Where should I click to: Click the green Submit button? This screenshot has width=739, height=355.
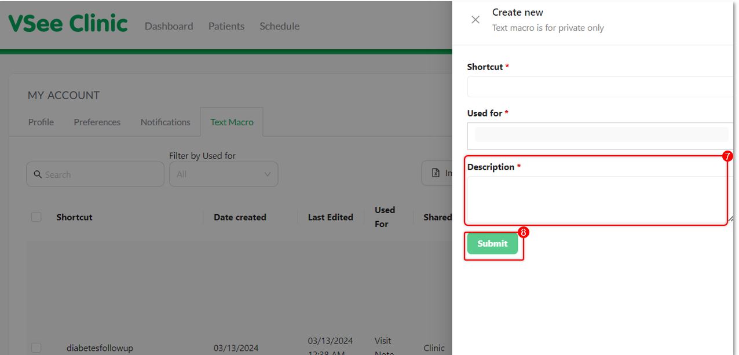(x=492, y=244)
